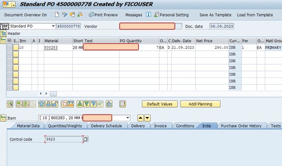282x166 pixels.
Task: Click the Control code input field
Action: click(64, 139)
